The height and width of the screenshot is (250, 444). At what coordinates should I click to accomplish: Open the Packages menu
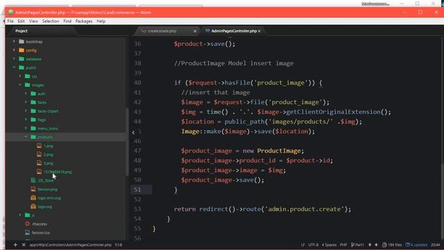pos(84,22)
